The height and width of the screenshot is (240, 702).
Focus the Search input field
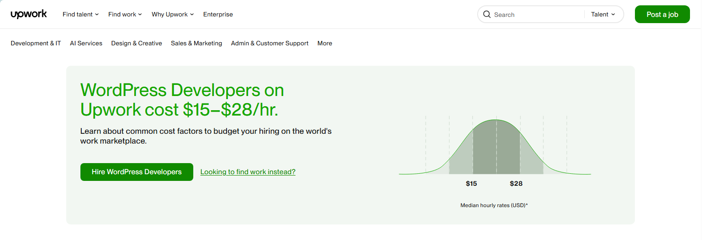538,14
